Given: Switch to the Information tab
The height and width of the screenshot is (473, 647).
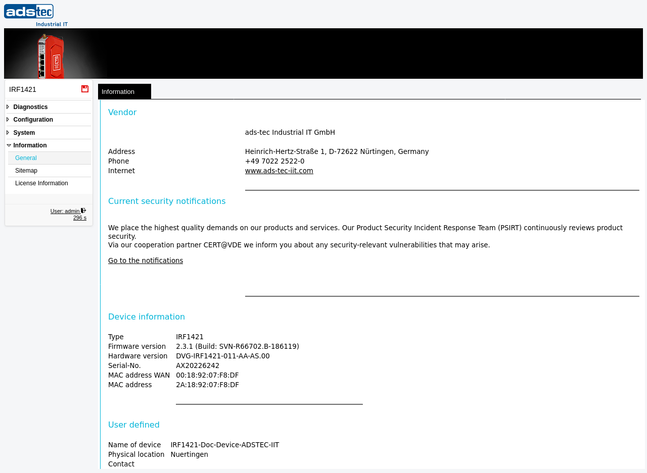Looking at the screenshot, I should click(124, 91).
